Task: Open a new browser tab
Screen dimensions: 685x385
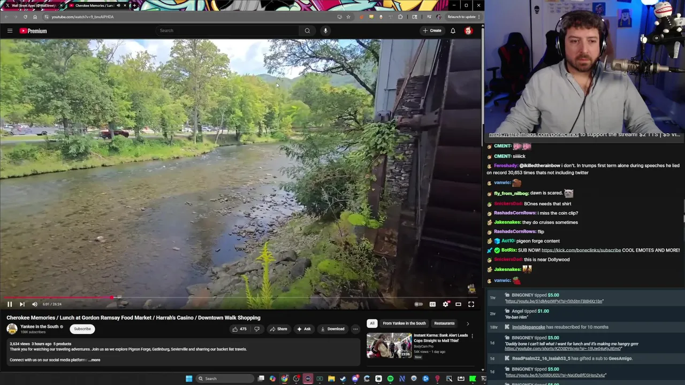Action: [135, 5]
